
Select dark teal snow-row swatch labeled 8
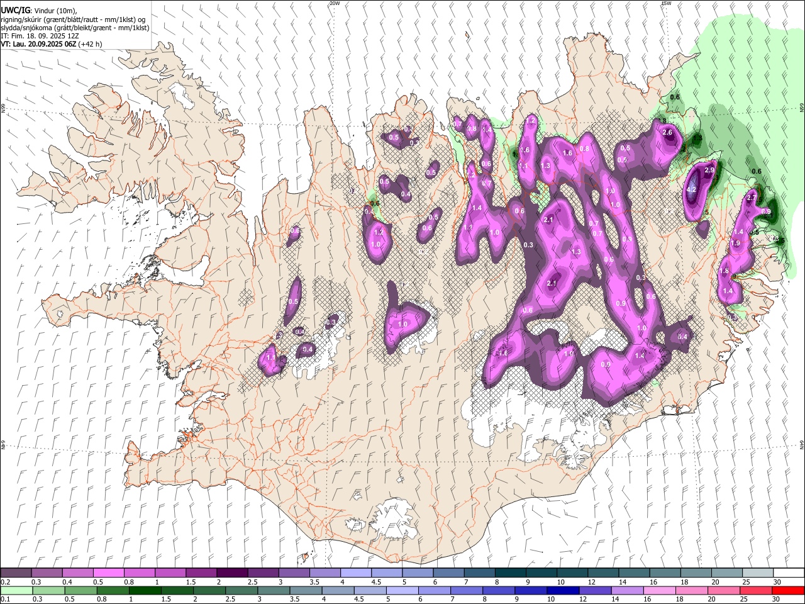[510, 573]
